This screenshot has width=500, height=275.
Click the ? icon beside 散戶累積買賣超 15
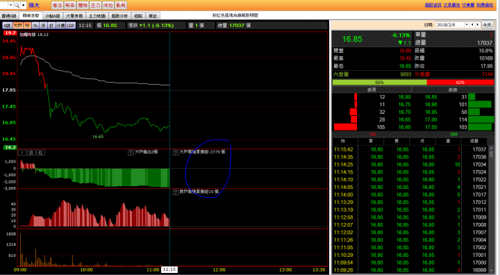pos(176,192)
